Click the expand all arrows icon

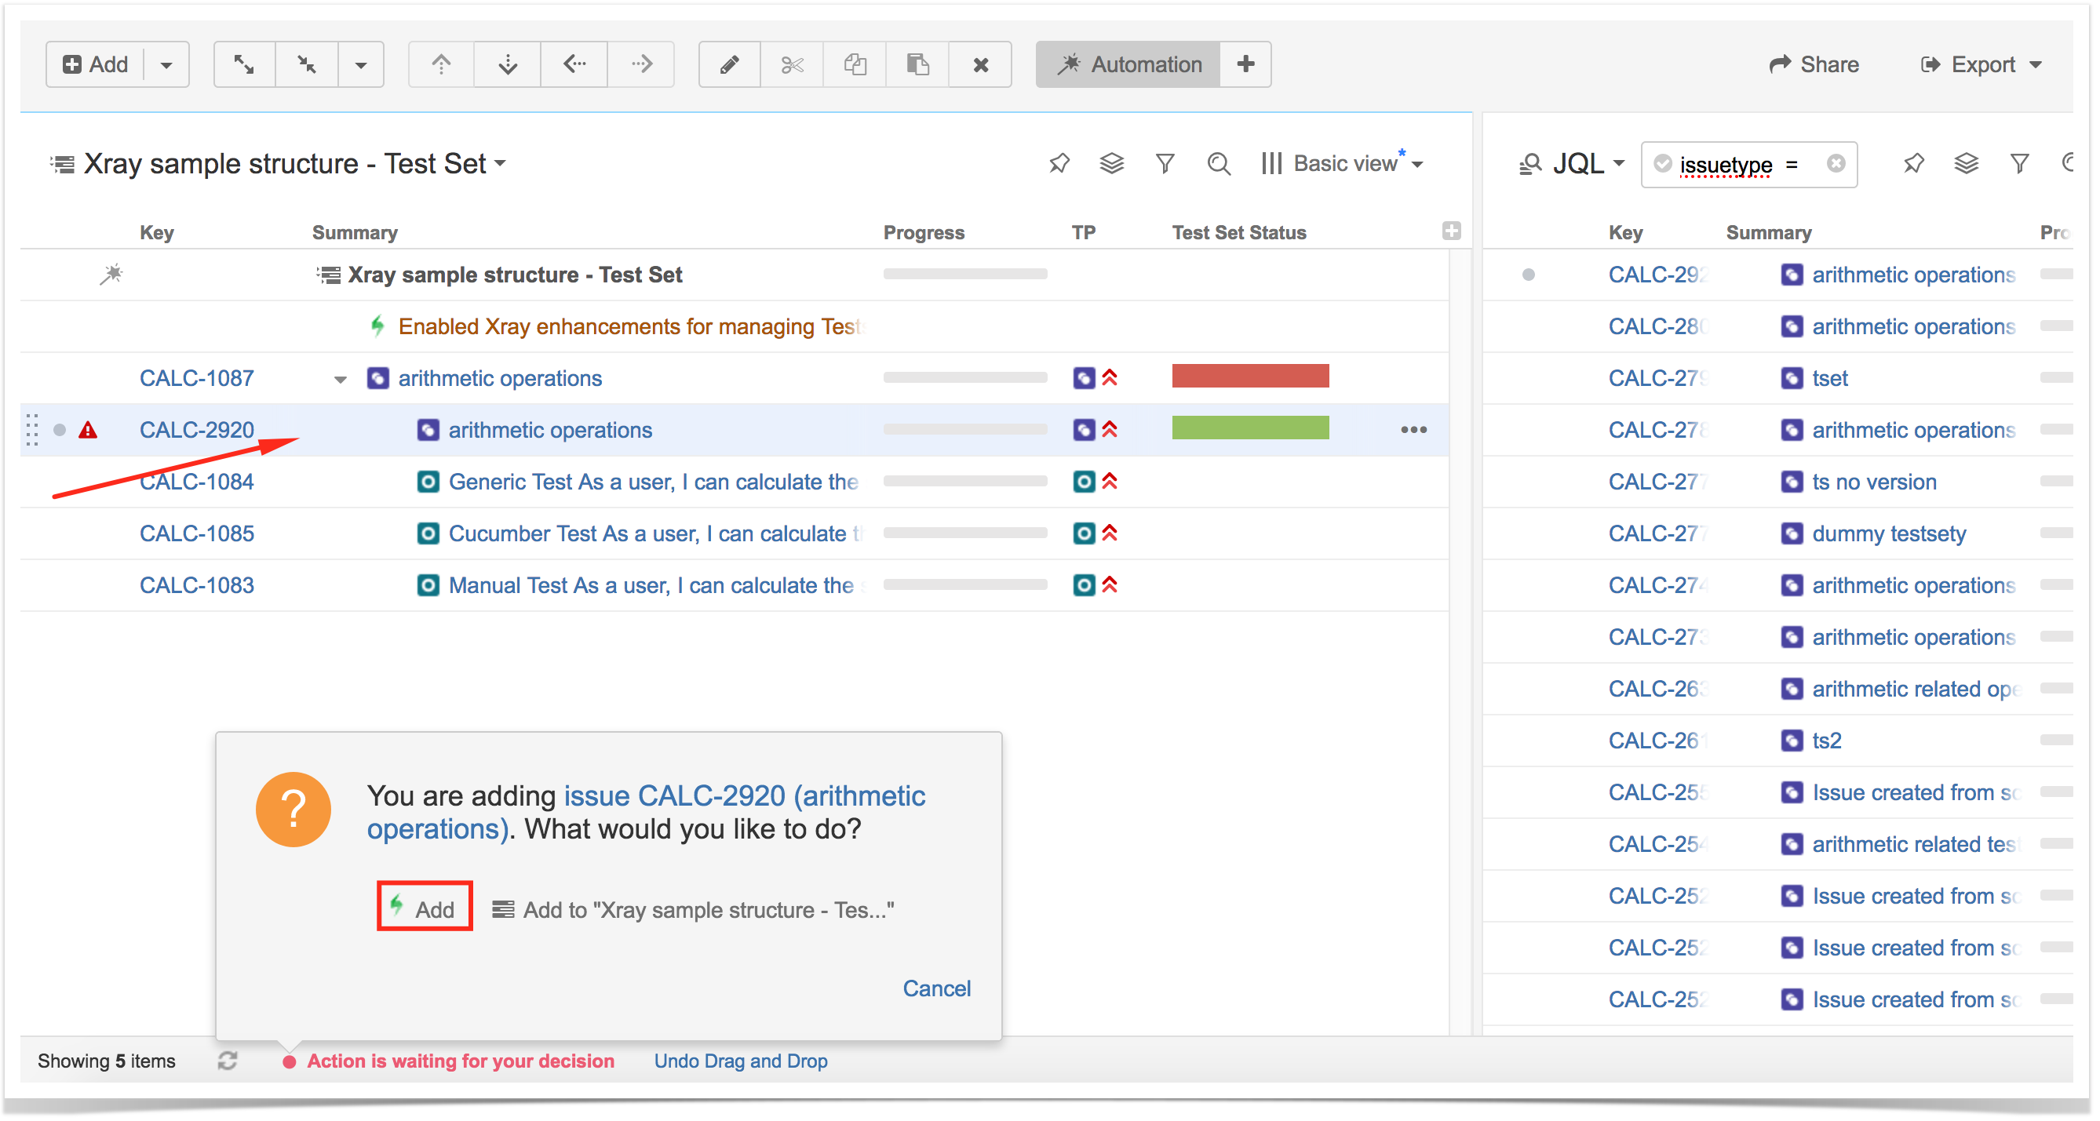pyautogui.click(x=244, y=64)
